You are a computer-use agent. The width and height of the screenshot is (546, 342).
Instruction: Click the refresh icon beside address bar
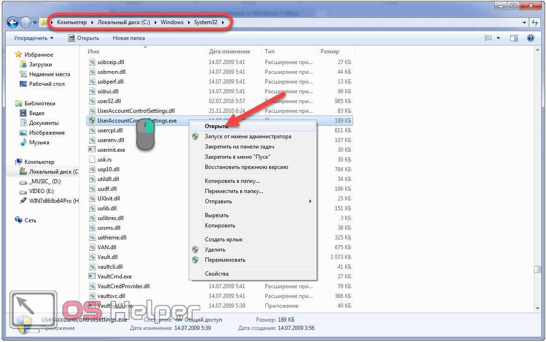535,22
